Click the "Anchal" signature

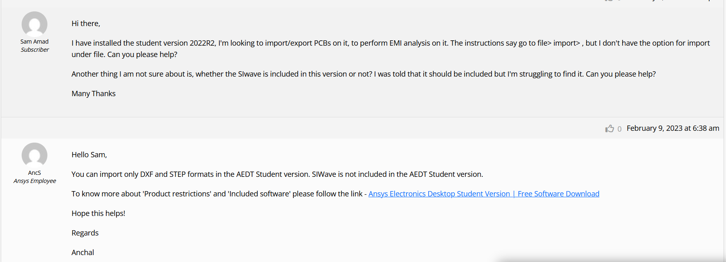(x=83, y=253)
